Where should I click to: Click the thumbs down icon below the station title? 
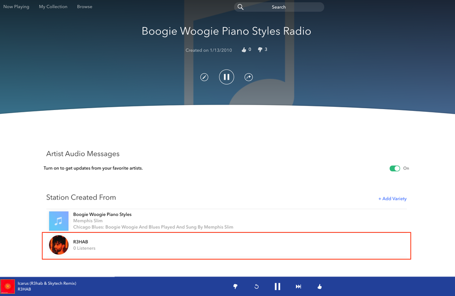point(260,50)
